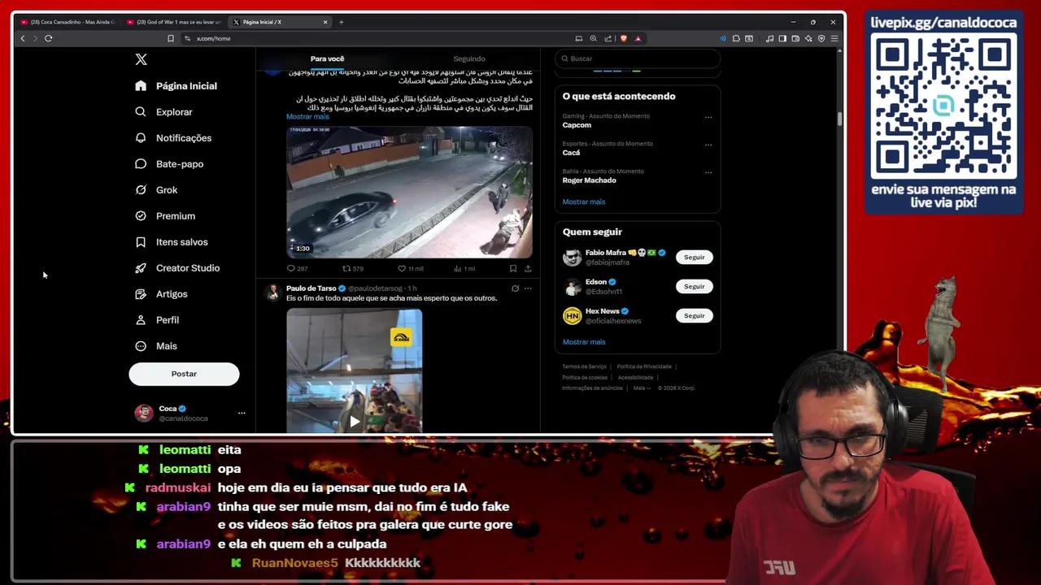Follow Hex News with Seguir
Image resolution: width=1041 pixels, height=585 pixels.
coord(694,316)
